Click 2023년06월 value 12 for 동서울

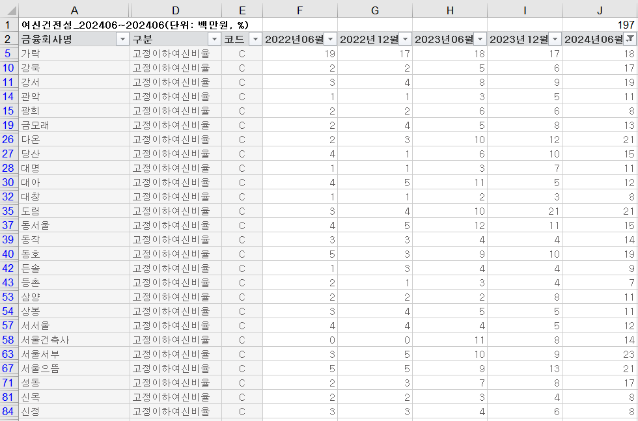(450, 225)
